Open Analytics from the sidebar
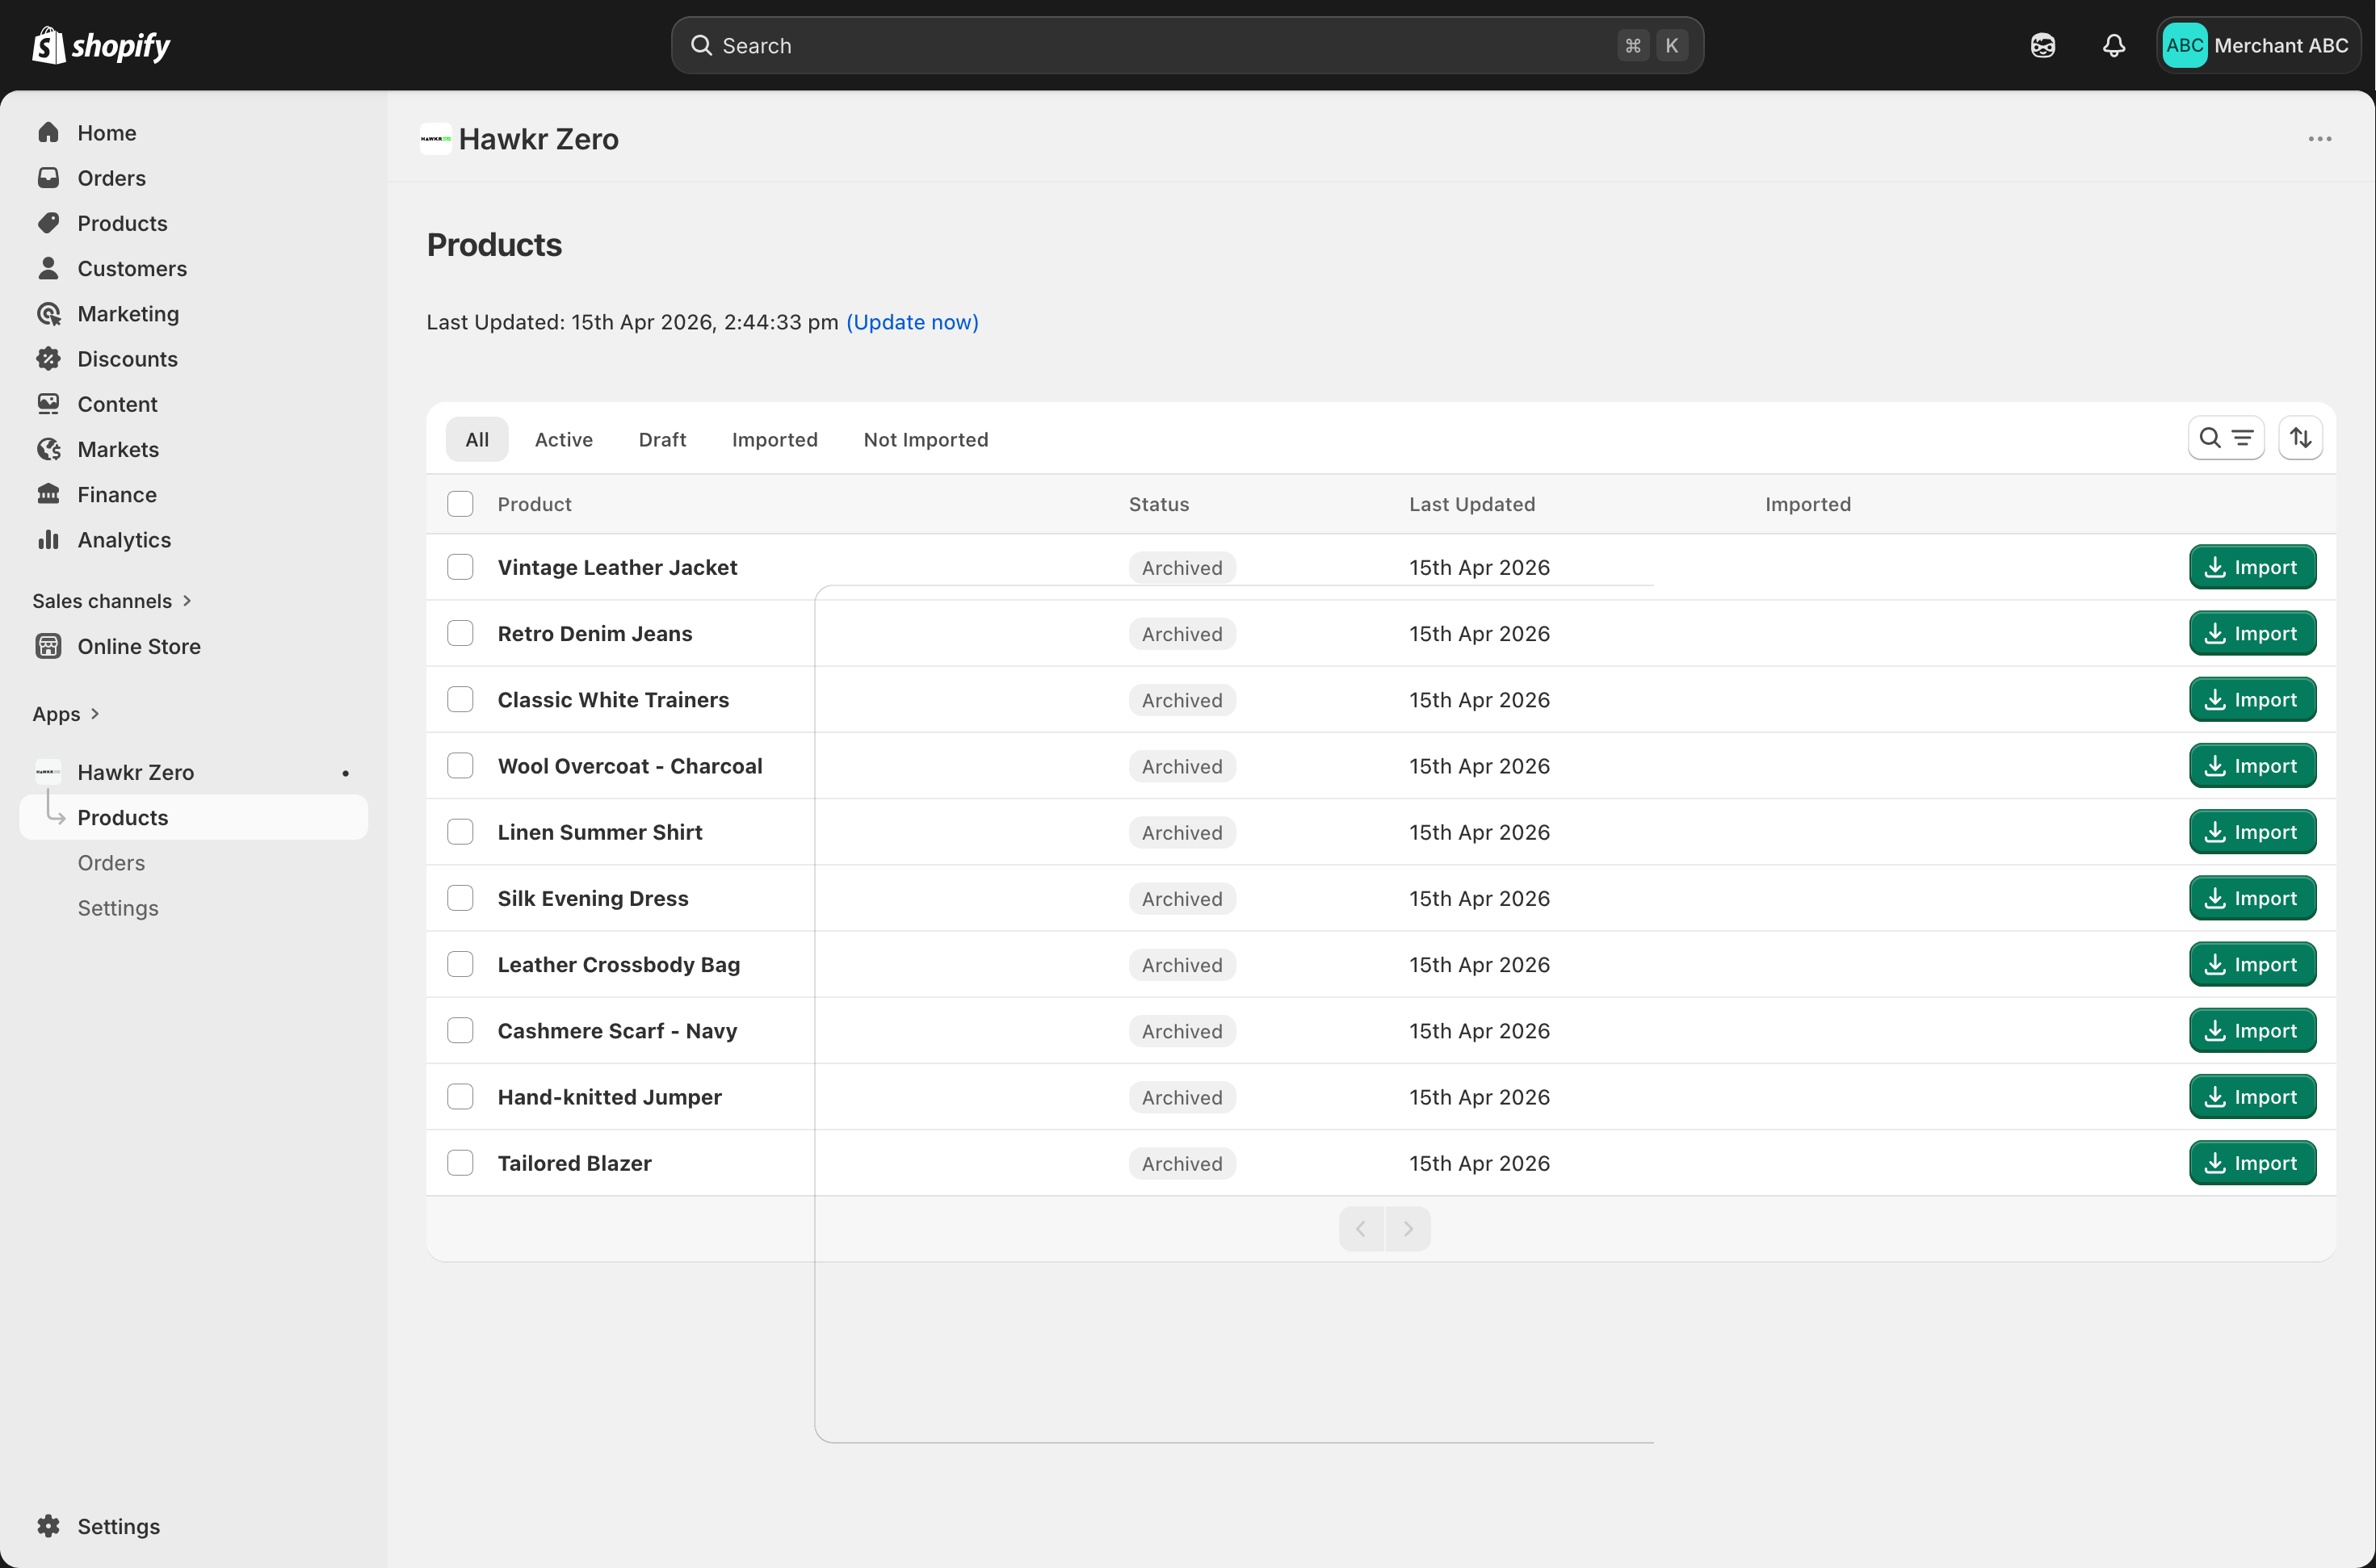This screenshot has width=2376, height=1568. click(124, 540)
